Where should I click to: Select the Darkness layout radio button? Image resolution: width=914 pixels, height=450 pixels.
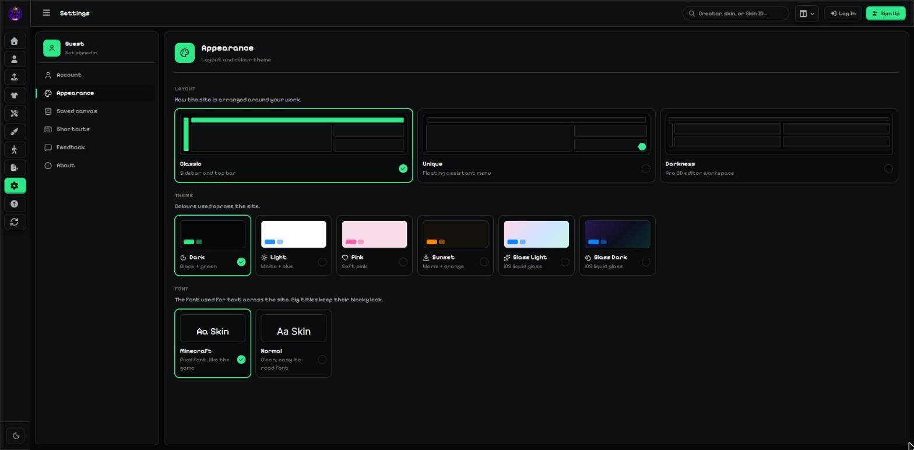pyautogui.click(x=888, y=168)
